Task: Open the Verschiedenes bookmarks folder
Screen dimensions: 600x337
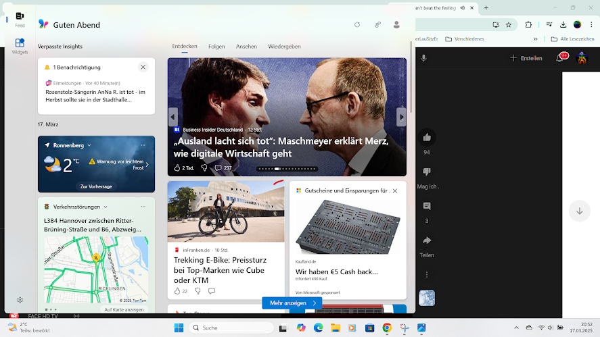Action: 465,39
